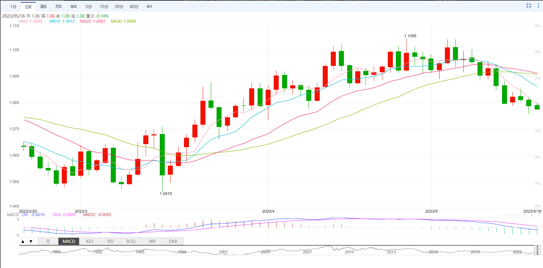Image resolution: width=543 pixels, height=268 pixels.
Task: Open the three-dot more options menu
Action: click(539, 6)
